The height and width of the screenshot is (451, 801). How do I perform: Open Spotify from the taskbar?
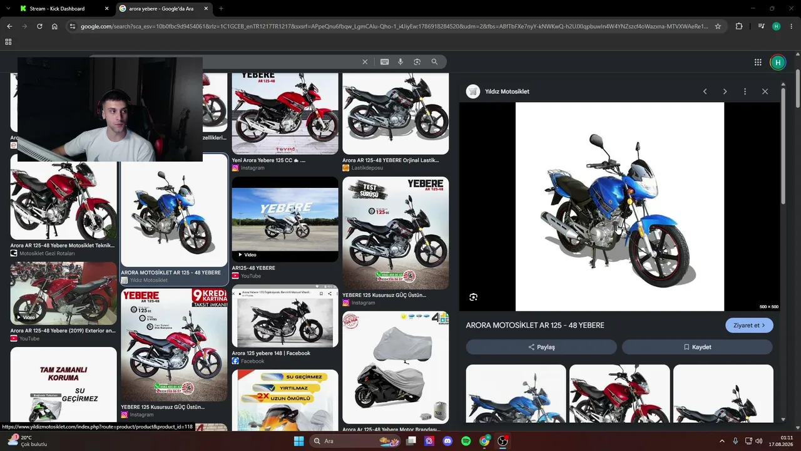(466, 441)
